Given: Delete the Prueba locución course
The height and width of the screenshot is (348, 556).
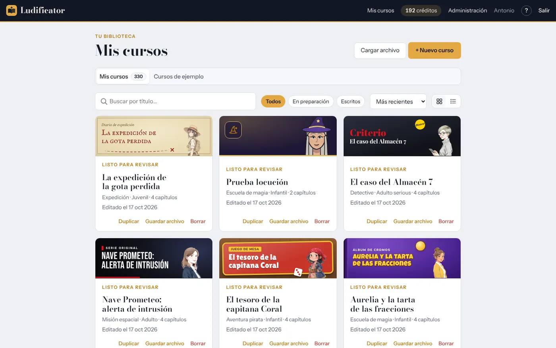Looking at the screenshot, I should (x=322, y=221).
